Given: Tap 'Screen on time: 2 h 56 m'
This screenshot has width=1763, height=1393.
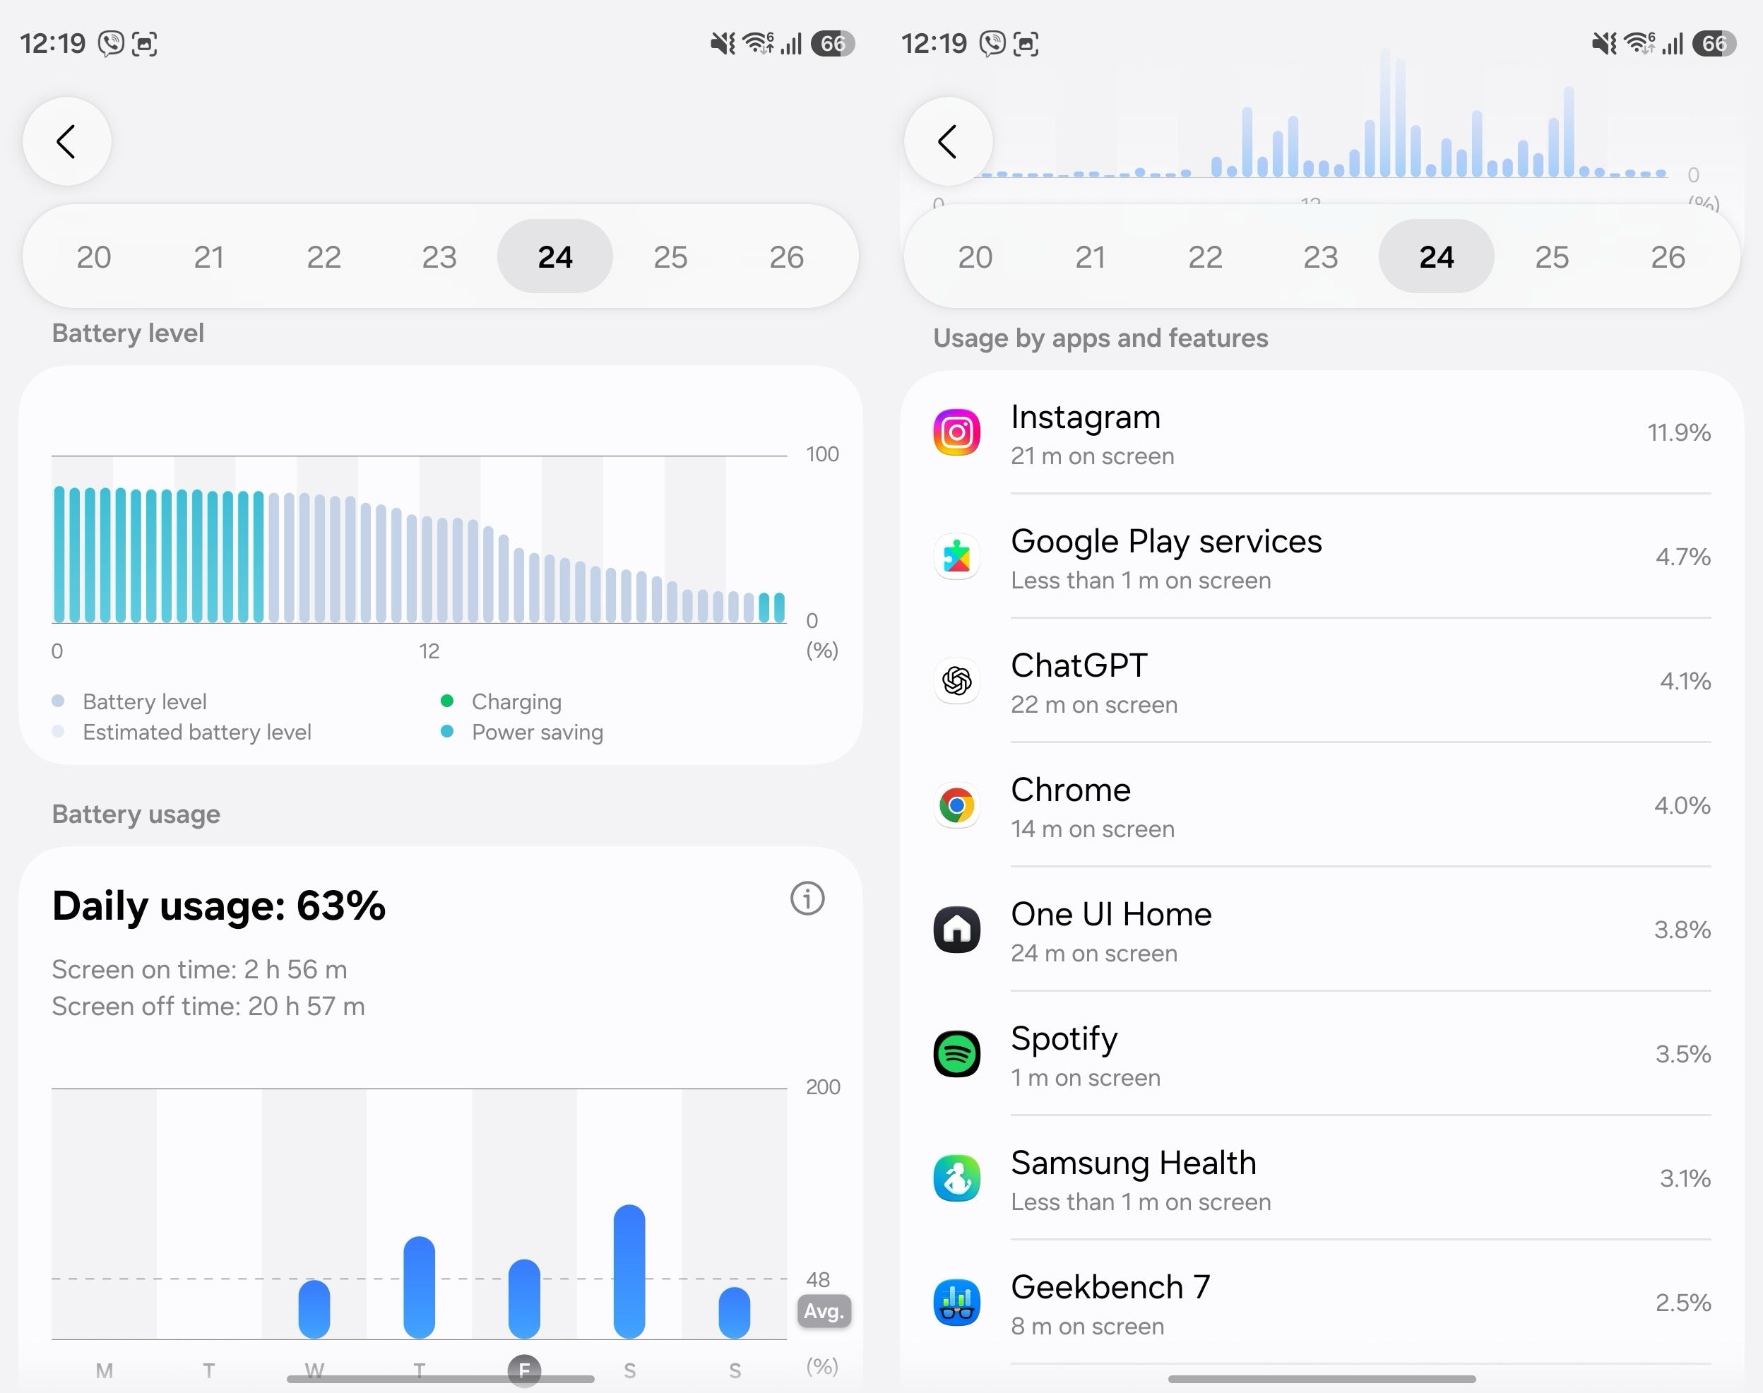Looking at the screenshot, I should [200, 969].
